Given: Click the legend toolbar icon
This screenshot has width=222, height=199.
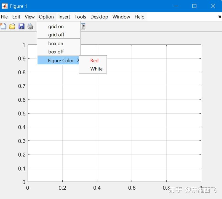Looking at the screenshot, I should 83,26.
